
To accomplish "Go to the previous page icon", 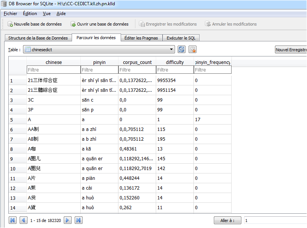I will (x=23, y=220).
